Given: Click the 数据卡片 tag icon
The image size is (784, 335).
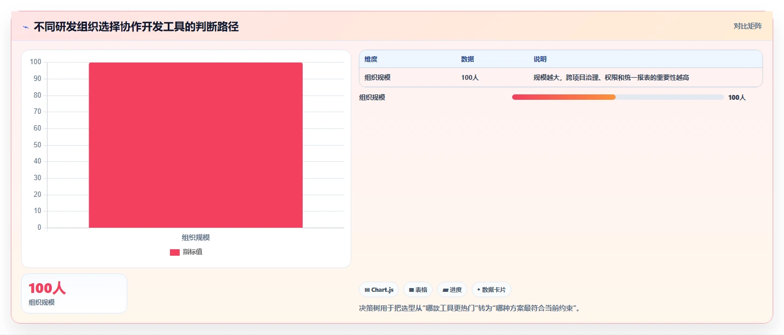Looking at the screenshot, I should tap(479, 290).
